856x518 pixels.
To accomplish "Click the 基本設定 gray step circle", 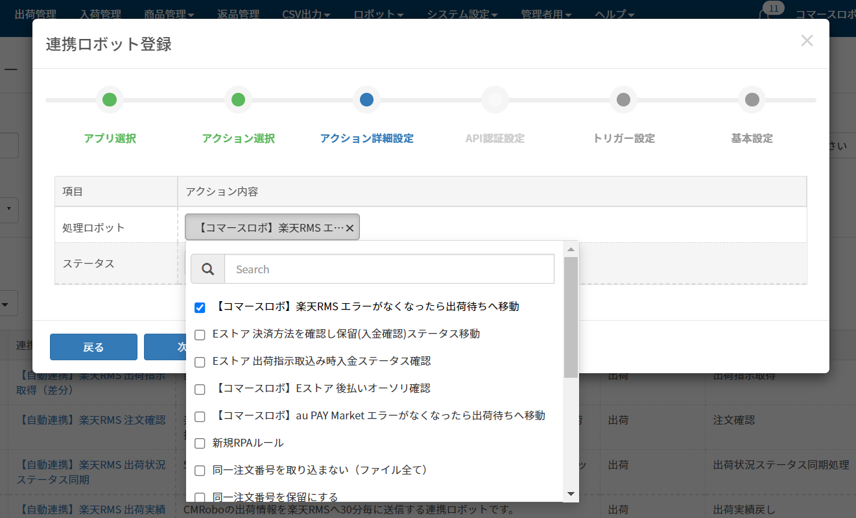I will pyautogui.click(x=752, y=100).
